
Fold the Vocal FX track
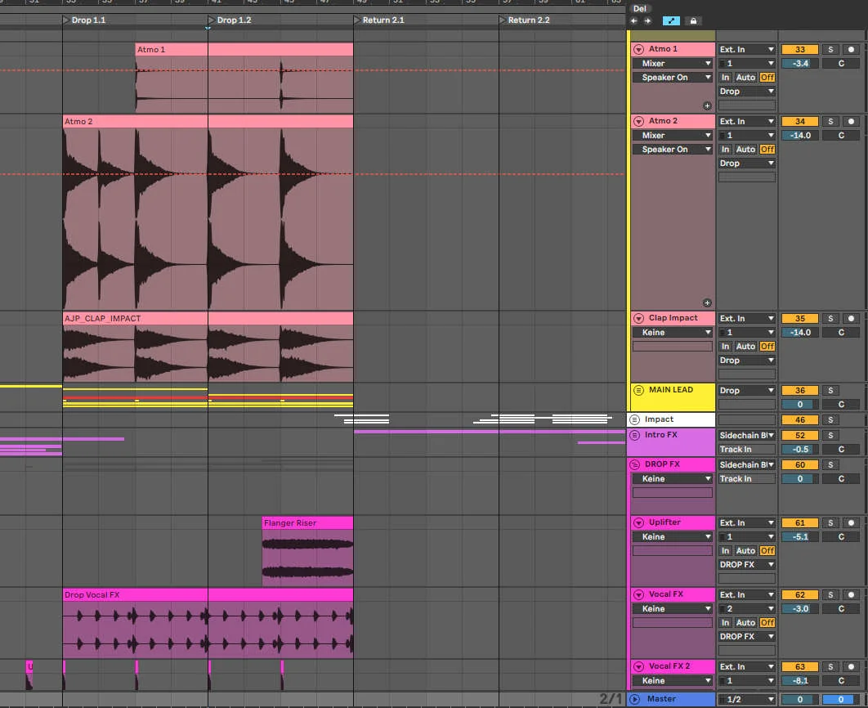point(638,594)
